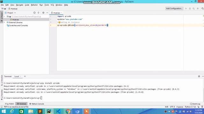This screenshot has width=204, height=114.
Task: Add new terminal session with plus icon
Action: (x=25, y=76)
